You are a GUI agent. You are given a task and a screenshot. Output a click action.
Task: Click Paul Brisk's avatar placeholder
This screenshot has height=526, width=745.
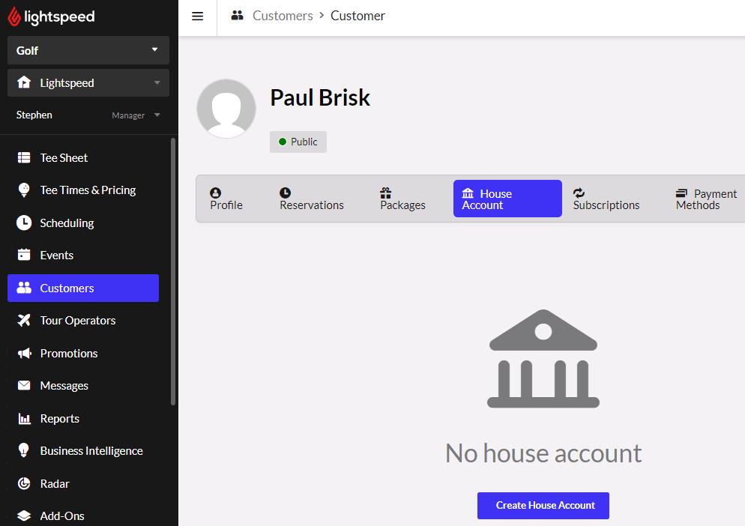click(226, 109)
